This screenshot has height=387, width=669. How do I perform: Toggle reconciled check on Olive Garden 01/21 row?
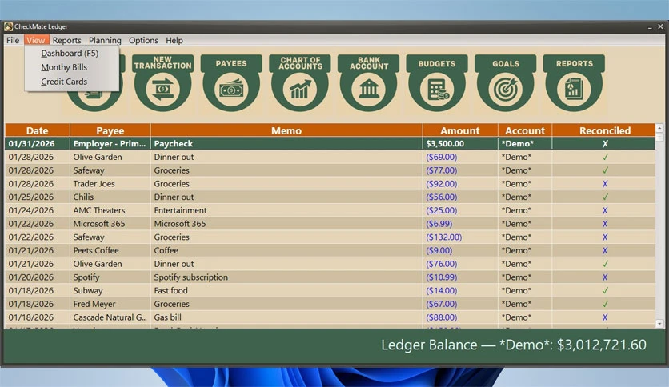click(x=605, y=264)
